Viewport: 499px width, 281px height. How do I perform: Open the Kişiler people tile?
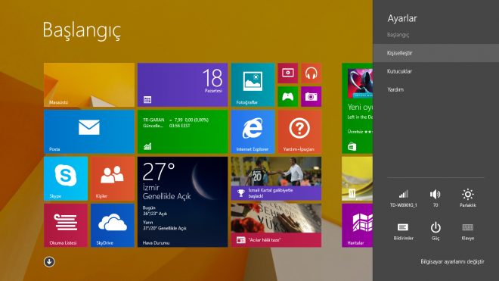[113, 179]
